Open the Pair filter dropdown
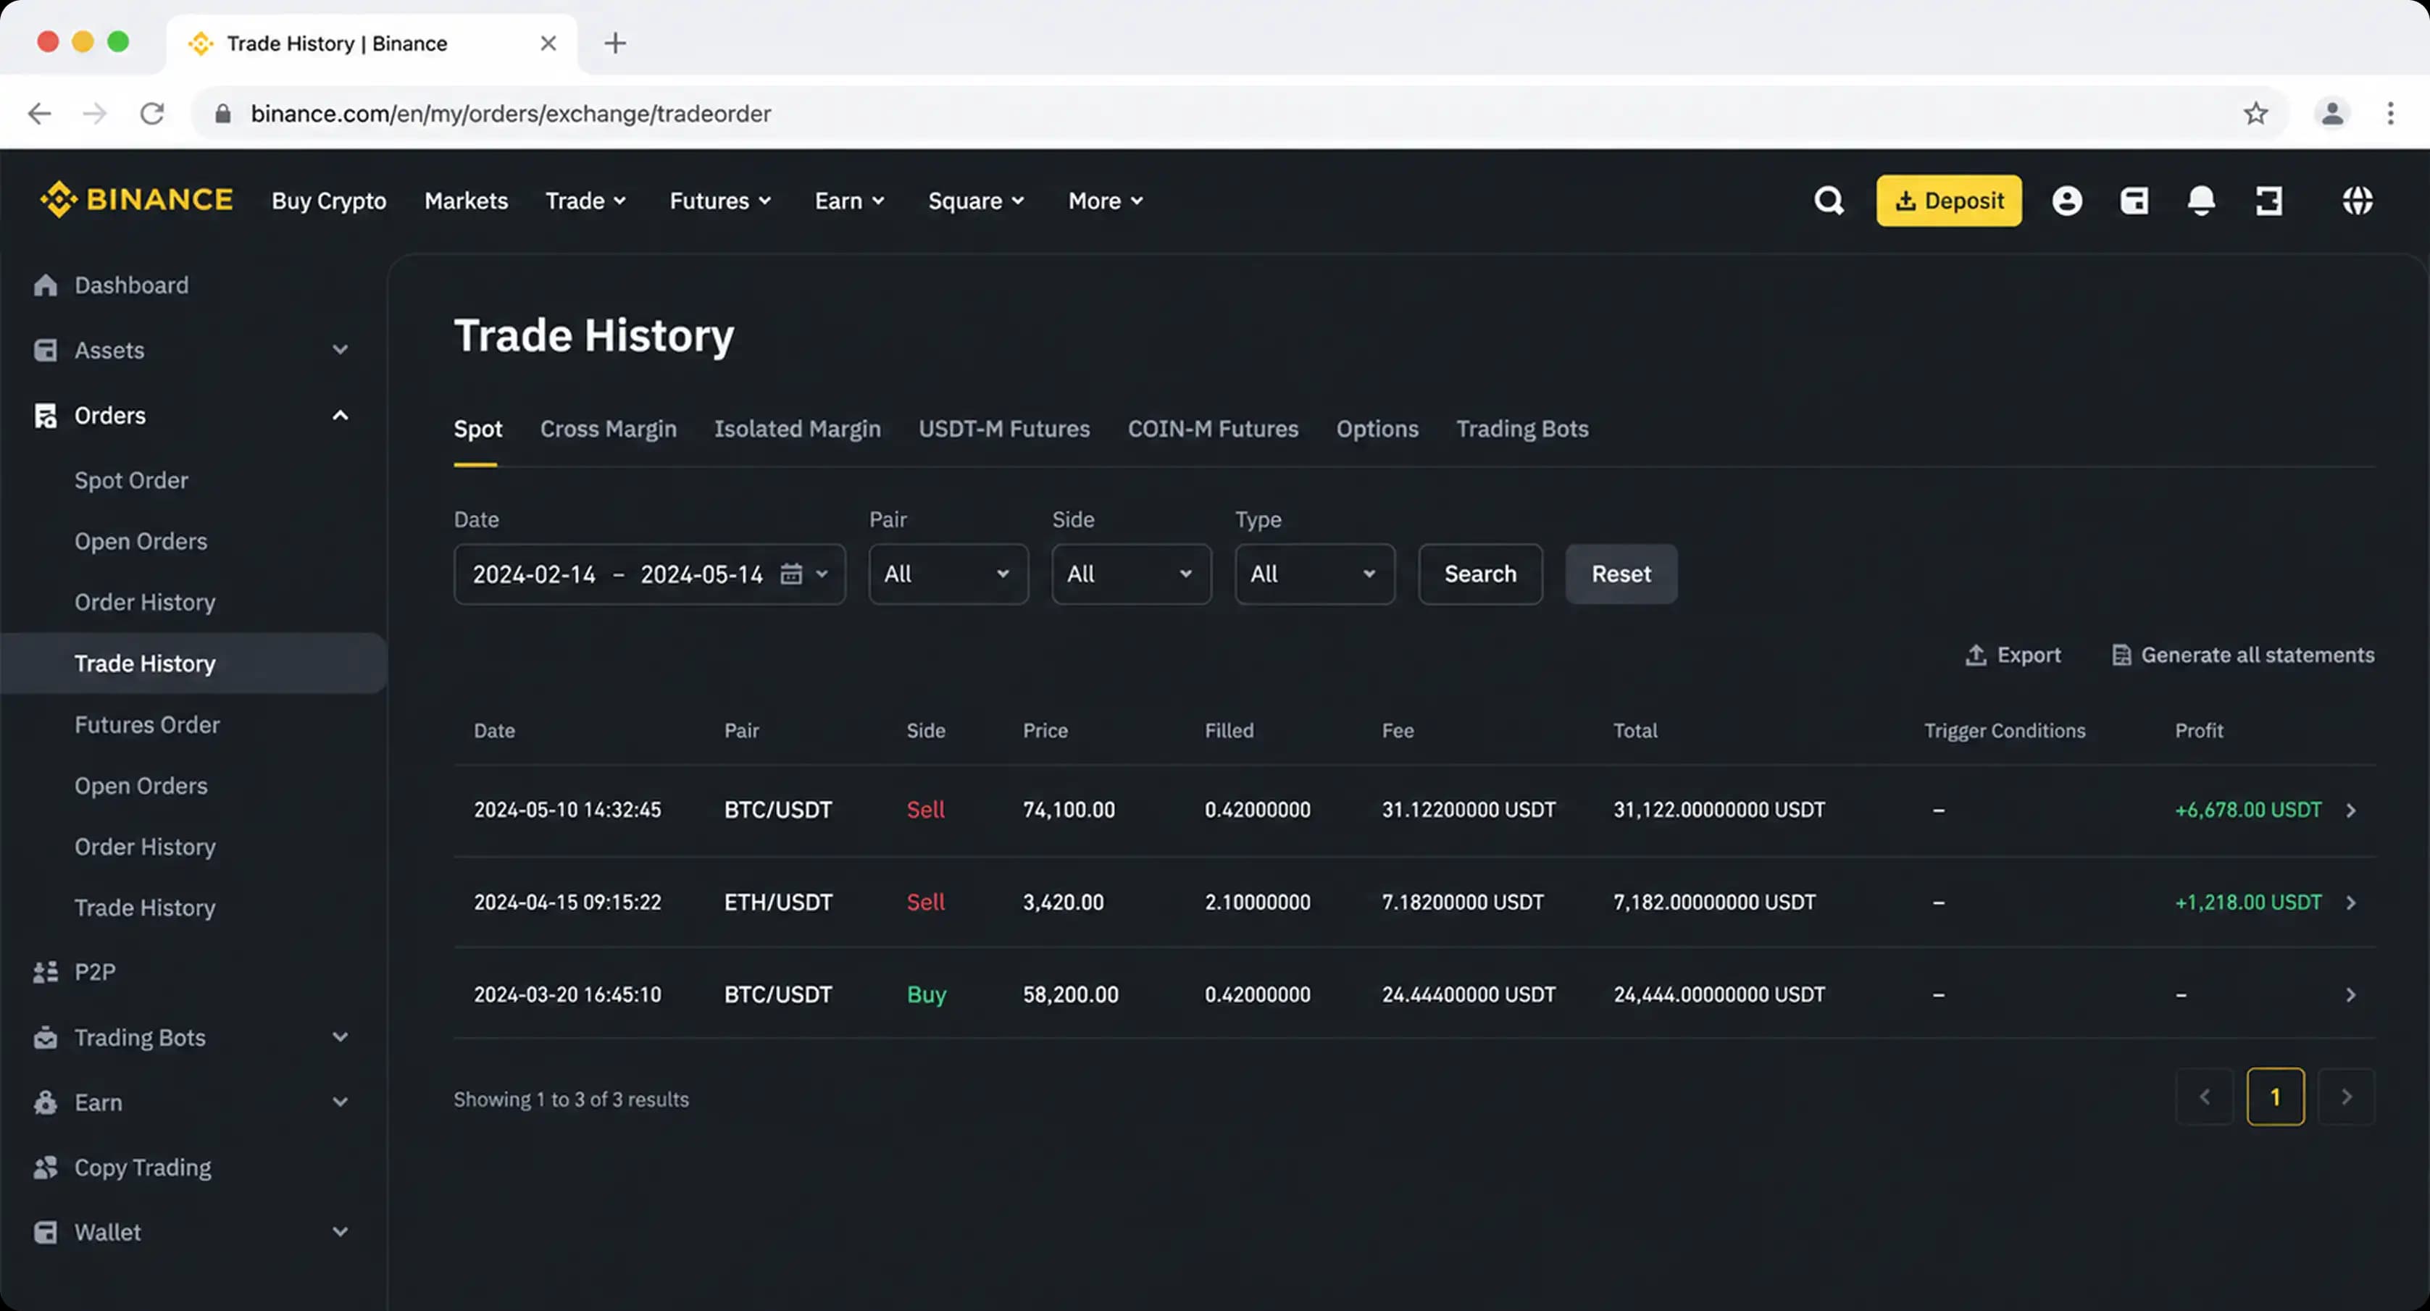Viewport: 2430px width, 1311px height. click(x=948, y=574)
